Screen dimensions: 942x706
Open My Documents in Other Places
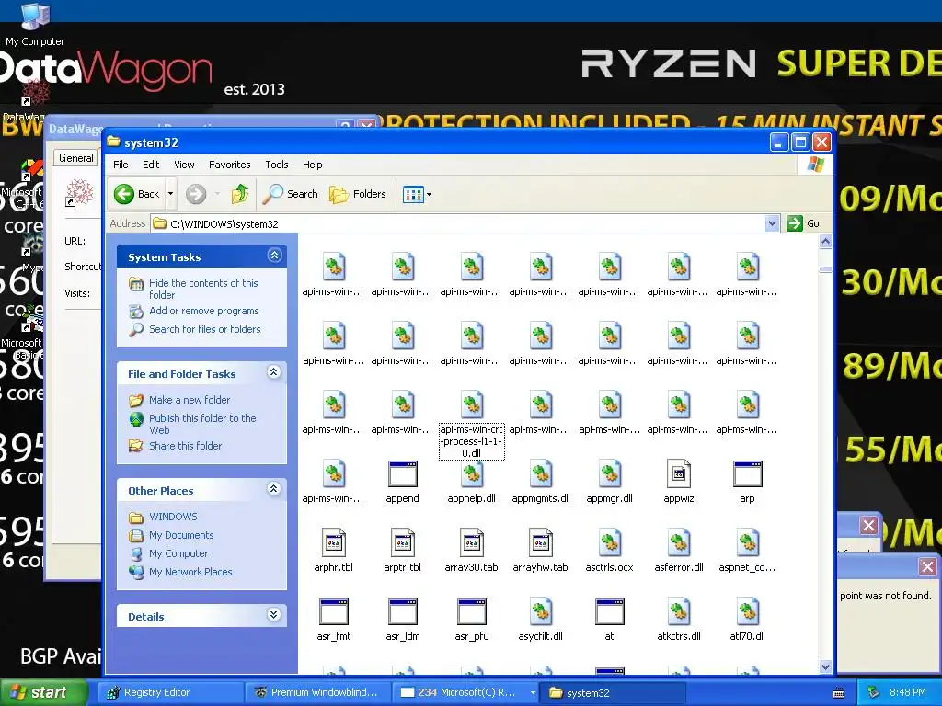[181, 535]
